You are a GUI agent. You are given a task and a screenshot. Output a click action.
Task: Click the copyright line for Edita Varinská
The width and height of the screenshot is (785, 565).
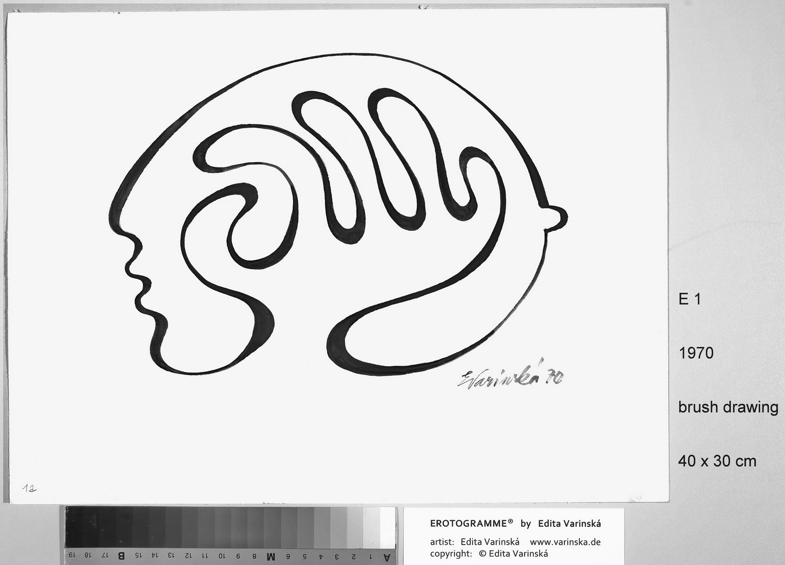pos(489,553)
